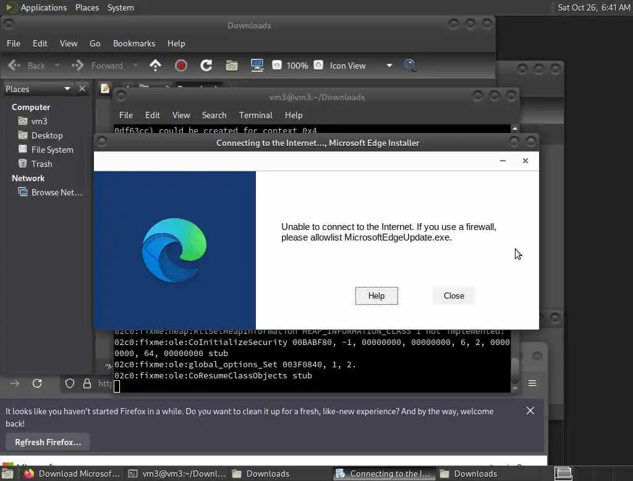The height and width of the screenshot is (481, 633).
Task: Open the Places menu in top panel
Action: (87, 7)
